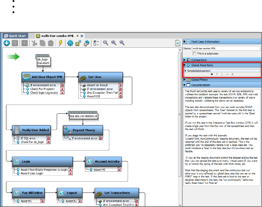Image resolution: width=262 pixels, height=207 pixels.
Task: Collapse the Test Case Information section
Action: (185, 42)
